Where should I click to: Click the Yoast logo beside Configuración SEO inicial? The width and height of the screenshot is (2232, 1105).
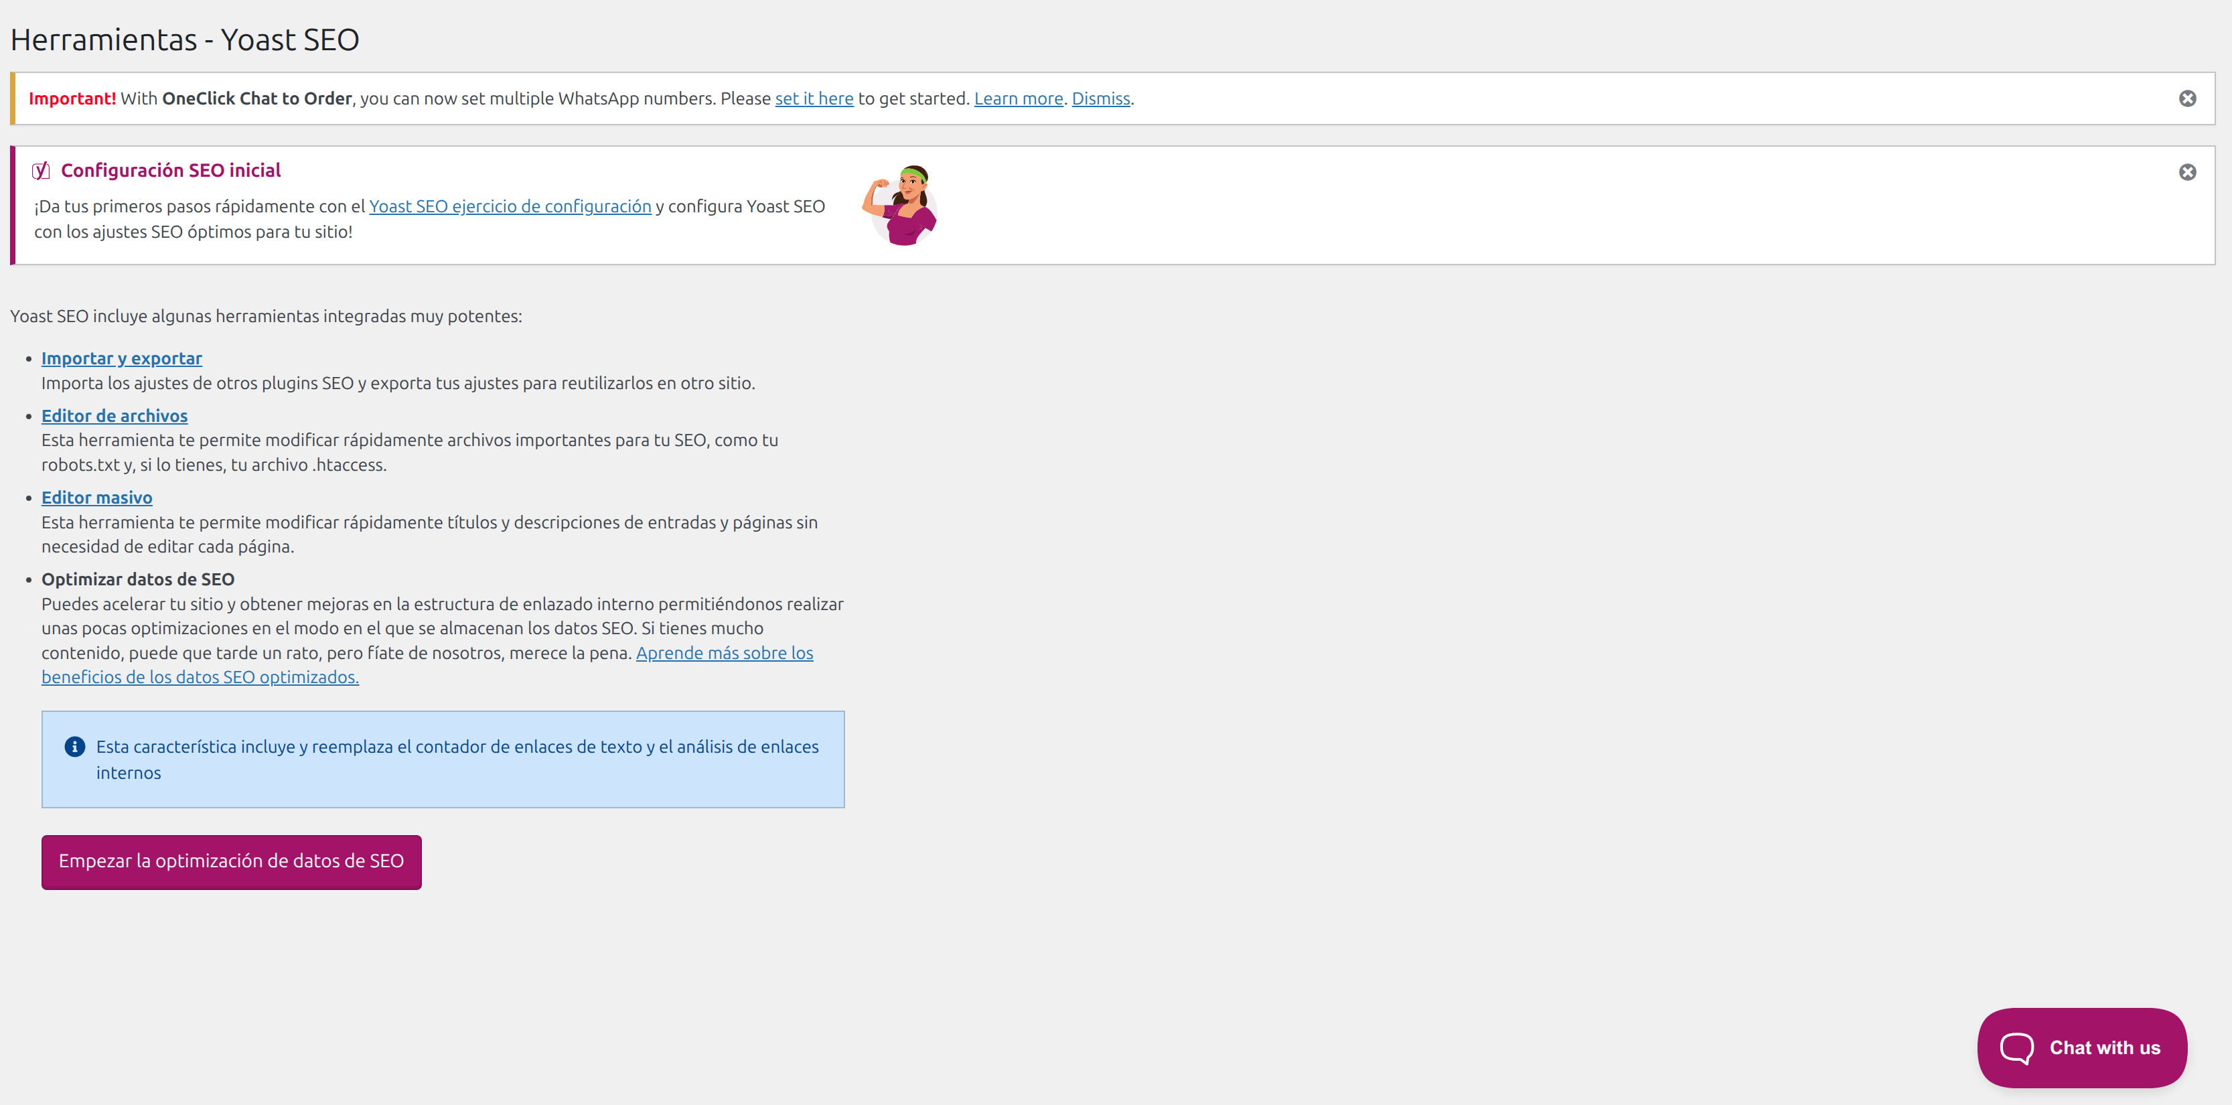click(x=41, y=171)
